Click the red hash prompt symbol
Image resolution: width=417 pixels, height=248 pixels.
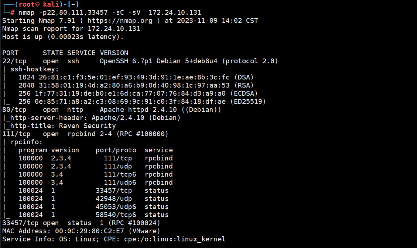point(12,13)
